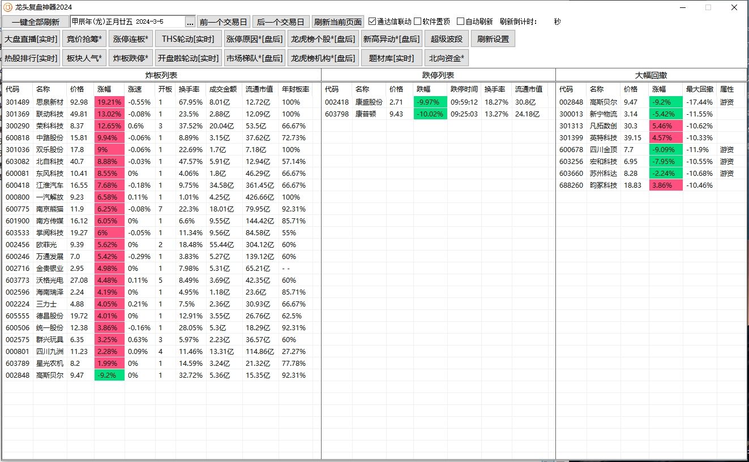Image resolution: width=749 pixels, height=462 pixels.
Task: Open 刷新设置 button
Action: (x=493, y=39)
